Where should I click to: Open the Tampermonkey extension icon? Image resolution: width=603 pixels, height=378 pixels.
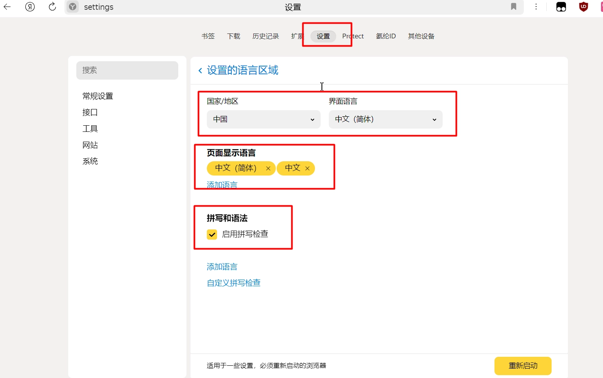(561, 7)
